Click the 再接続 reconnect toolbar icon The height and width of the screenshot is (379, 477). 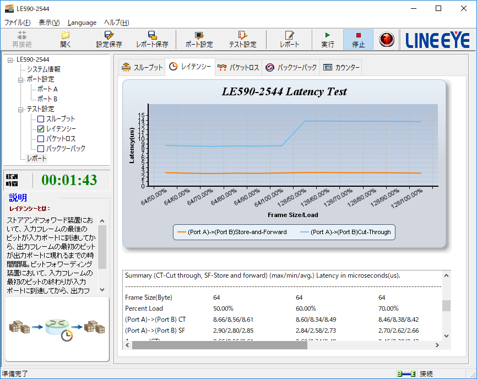tap(22, 40)
